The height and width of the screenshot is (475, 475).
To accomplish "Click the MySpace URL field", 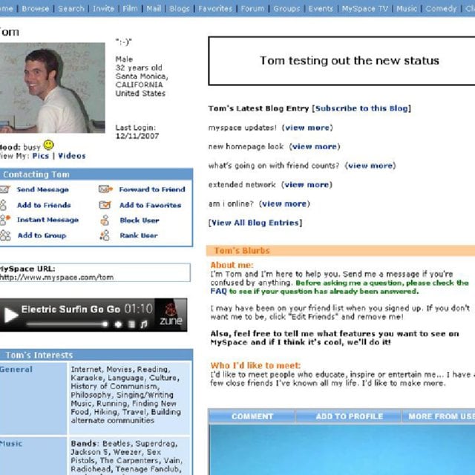I will coord(94,273).
